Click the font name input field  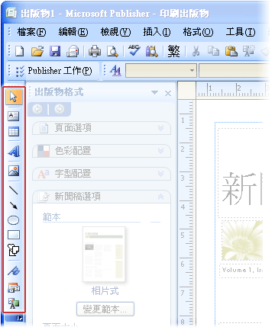[x=234, y=70]
